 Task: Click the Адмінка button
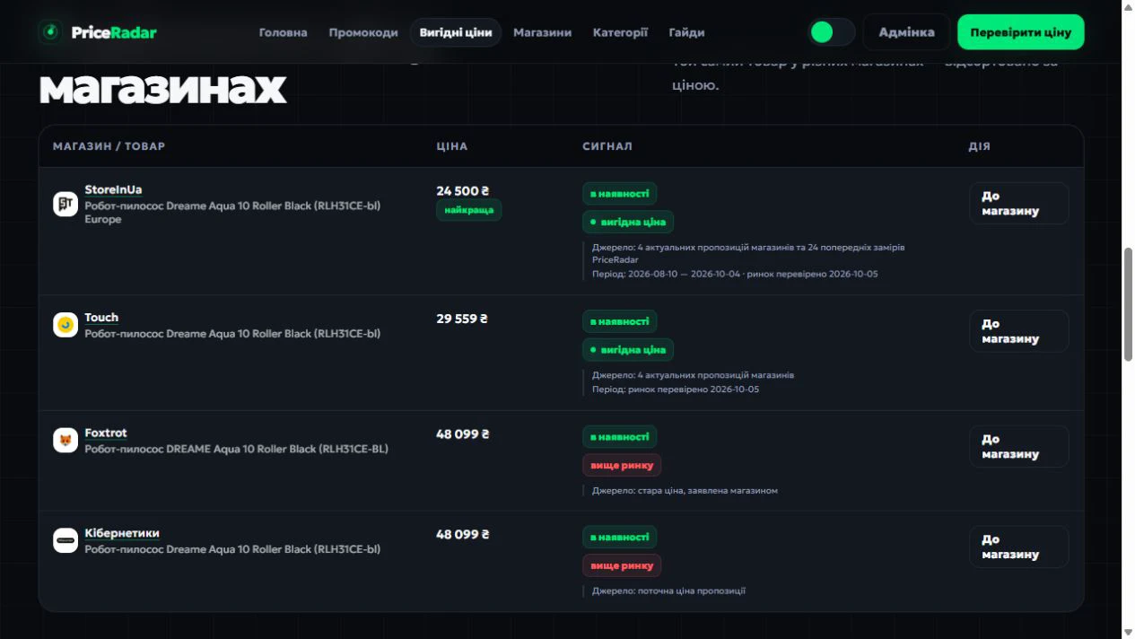906,32
